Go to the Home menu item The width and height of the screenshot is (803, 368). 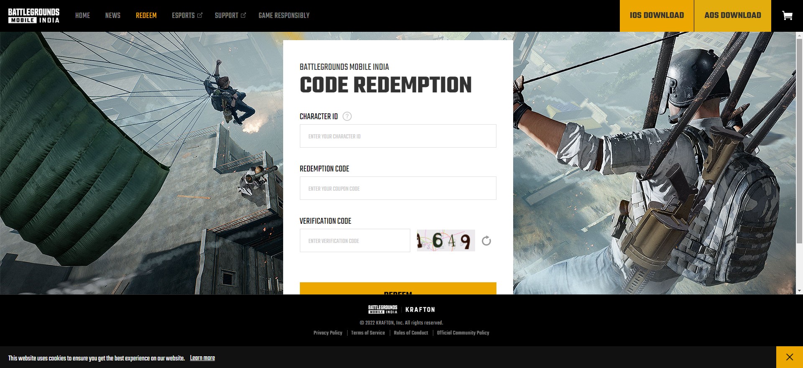coord(82,15)
